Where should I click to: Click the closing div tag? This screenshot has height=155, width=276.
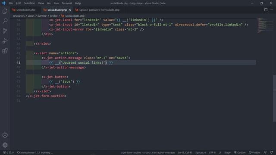click(x=47, y=34)
